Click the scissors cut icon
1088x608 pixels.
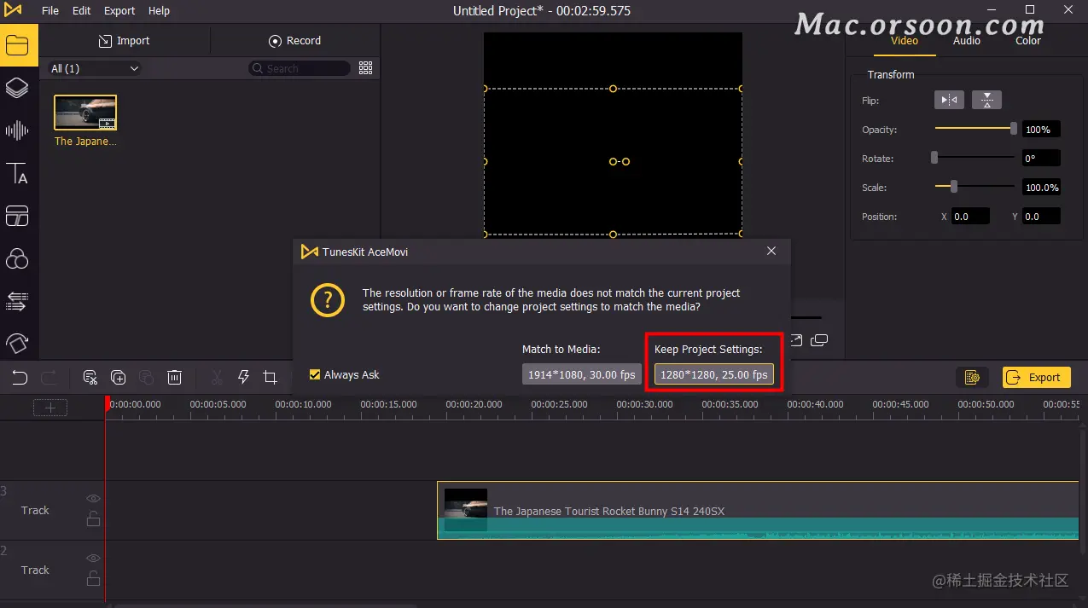(217, 377)
